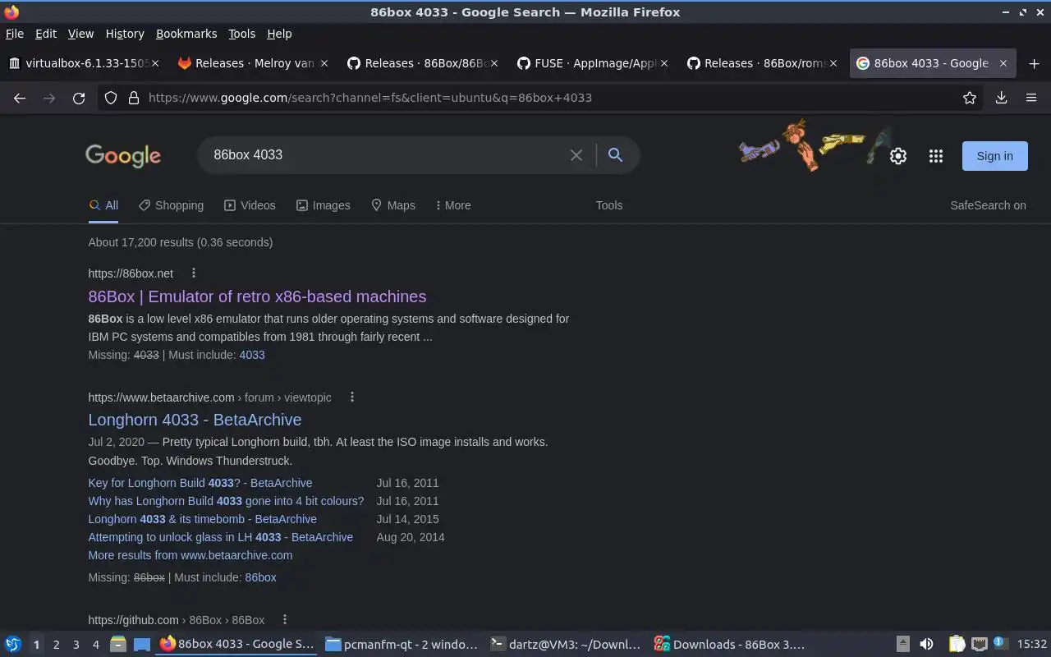Click the back navigation arrow
This screenshot has height=657, width=1051.
(20, 98)
